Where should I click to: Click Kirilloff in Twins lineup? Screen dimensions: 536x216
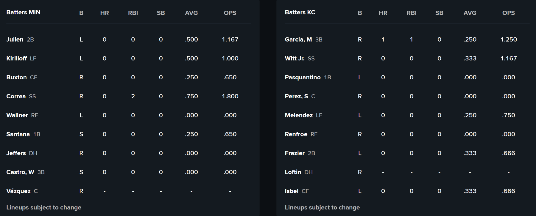(16, 59)
